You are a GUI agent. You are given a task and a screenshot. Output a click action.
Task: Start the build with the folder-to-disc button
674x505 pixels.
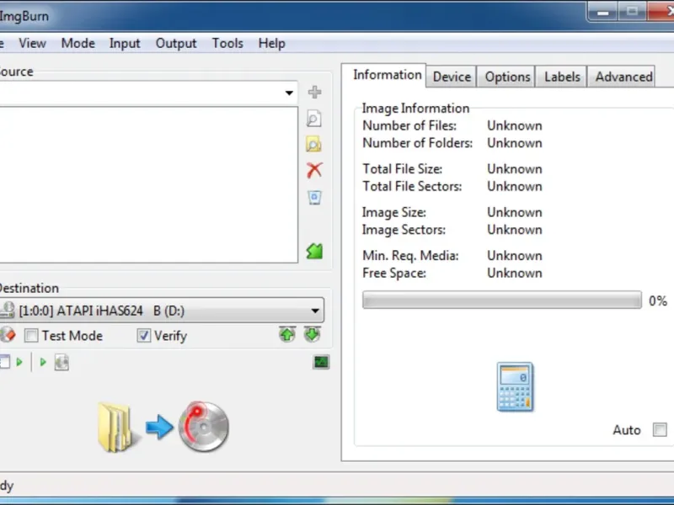pos(163,427)
